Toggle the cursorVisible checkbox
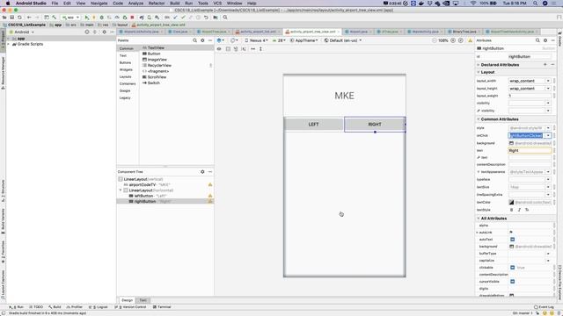The width and height of the screenshot is (563, 316). click(512, 282)
